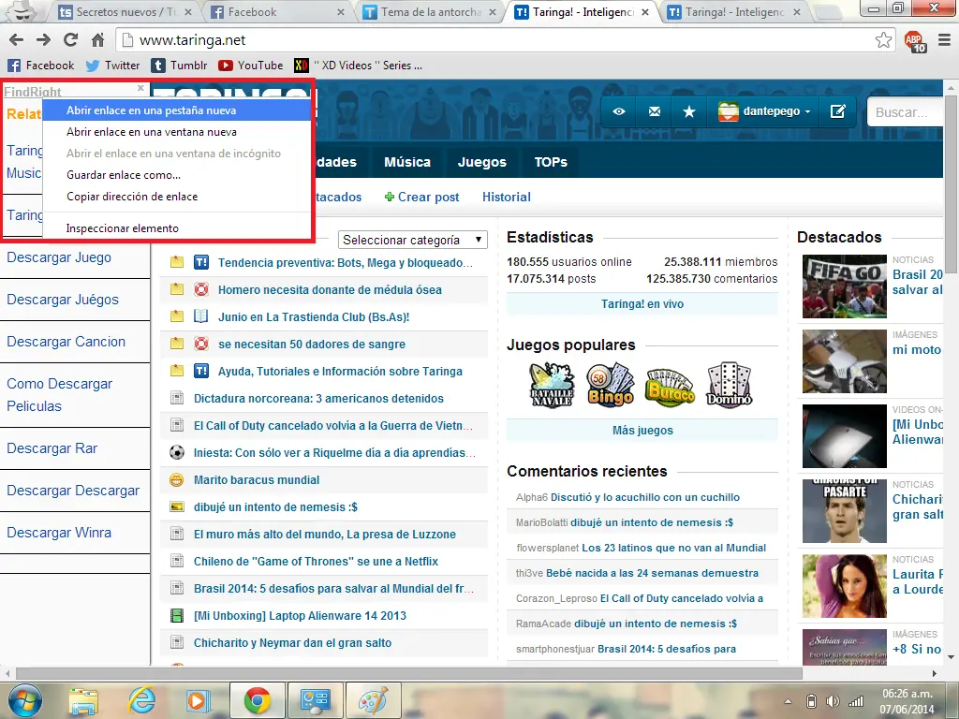
Task: Choose Copiar dirección de enlace
Action: (x=177, y=197)
